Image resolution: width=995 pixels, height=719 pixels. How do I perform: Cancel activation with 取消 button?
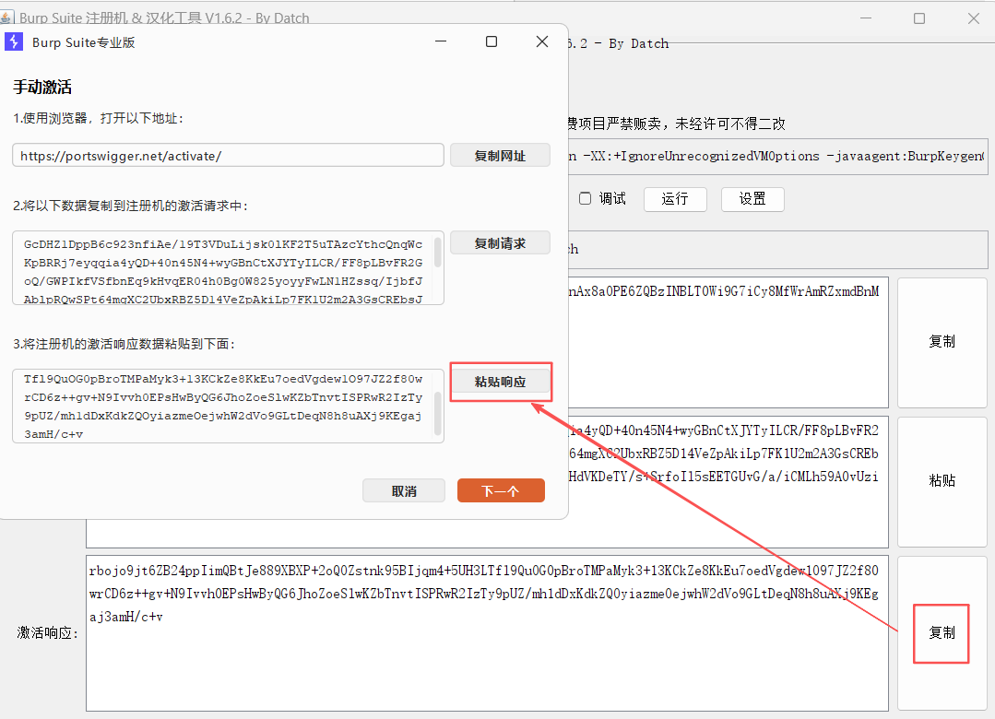404,490
